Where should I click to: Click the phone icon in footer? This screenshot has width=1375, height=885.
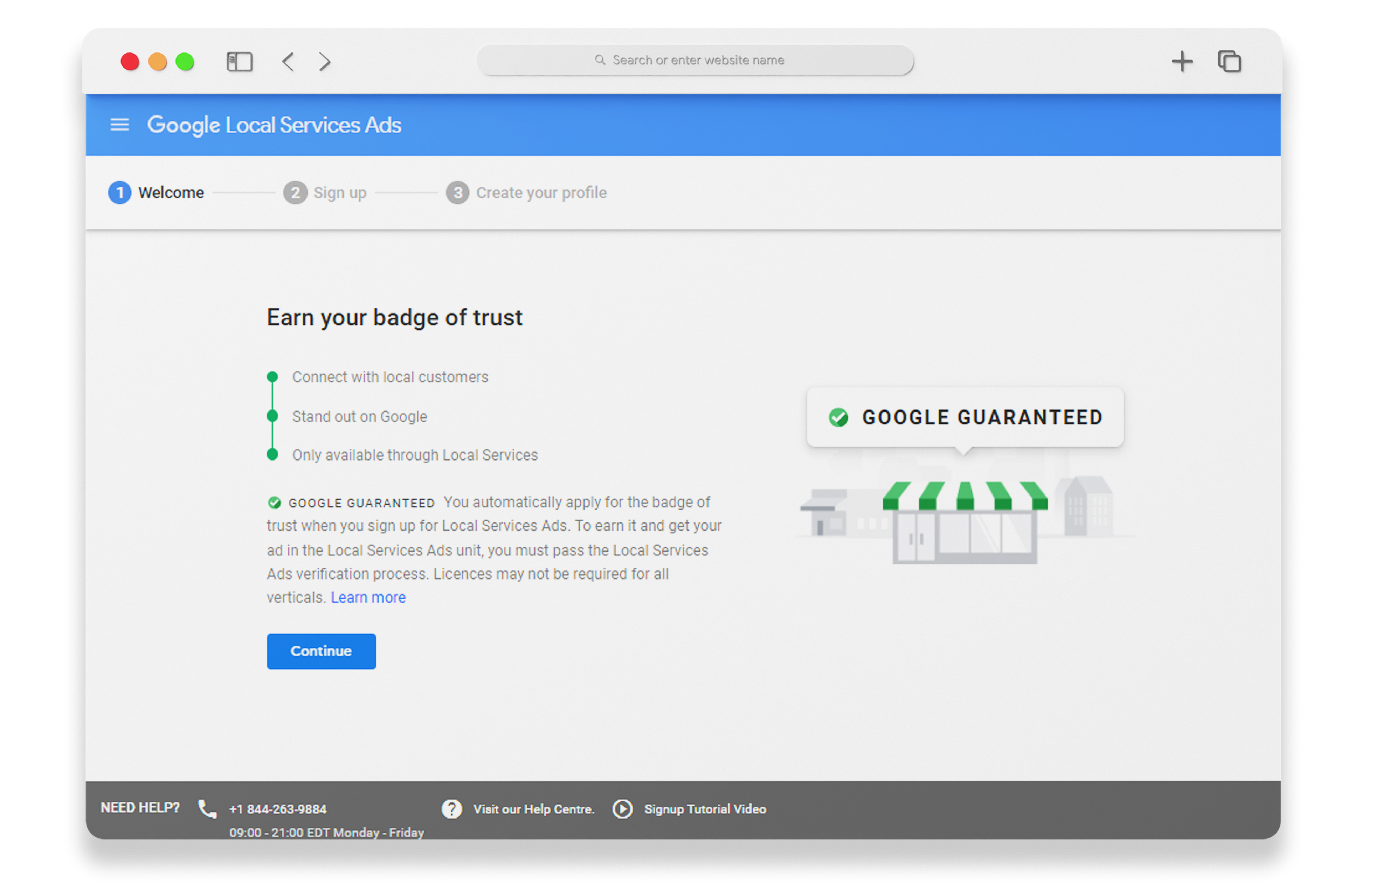(x=207, y=809)
